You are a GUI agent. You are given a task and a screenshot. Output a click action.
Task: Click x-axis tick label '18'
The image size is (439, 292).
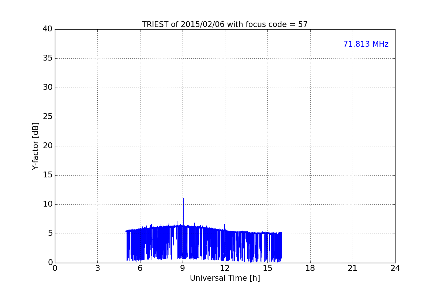click(310, 268)
